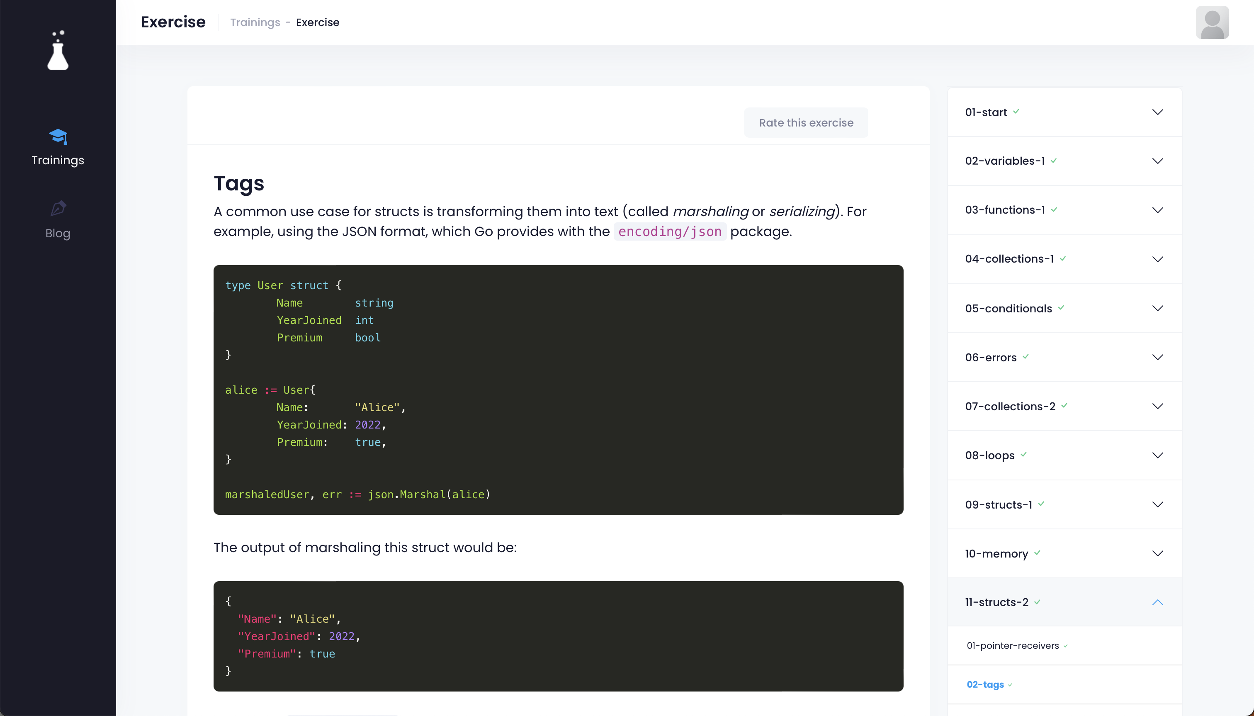
Task: Expand the 06-errors section chevron
Action: coord(1157,358)
